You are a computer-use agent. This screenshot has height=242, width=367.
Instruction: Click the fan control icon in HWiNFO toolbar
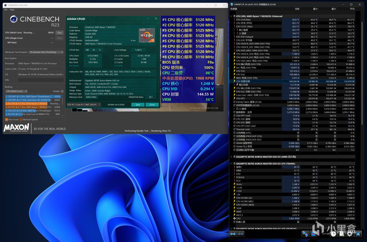(313, 234)
